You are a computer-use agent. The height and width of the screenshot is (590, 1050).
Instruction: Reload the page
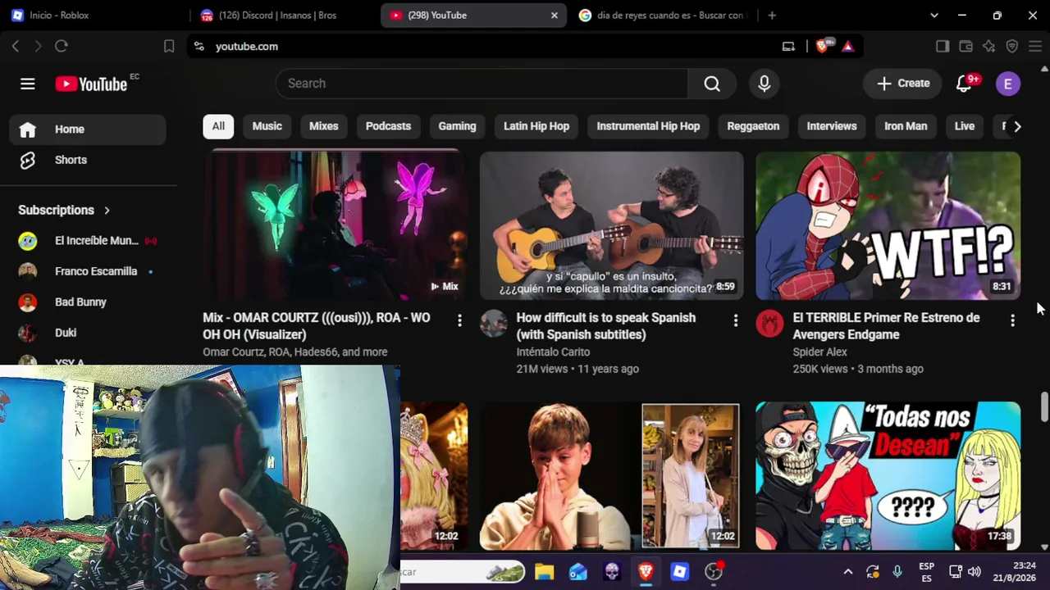point(62,47)
